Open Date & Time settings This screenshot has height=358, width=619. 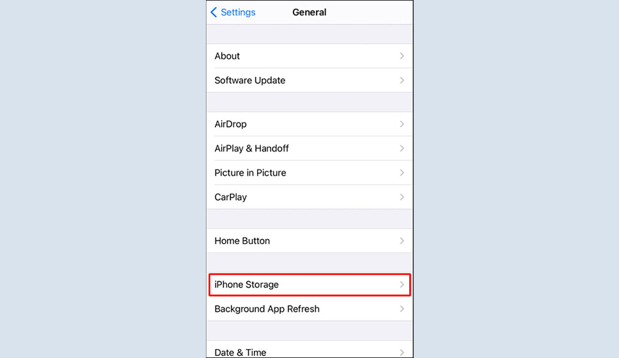coord(309,350)
